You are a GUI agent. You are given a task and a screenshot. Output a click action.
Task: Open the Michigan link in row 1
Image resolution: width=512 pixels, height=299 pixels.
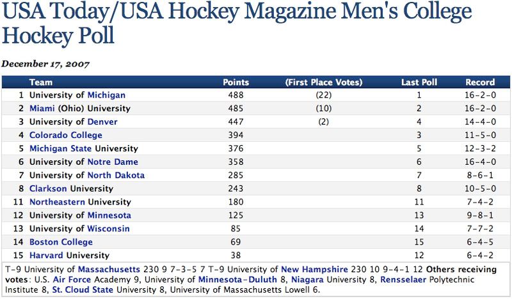tap(106, 95)
